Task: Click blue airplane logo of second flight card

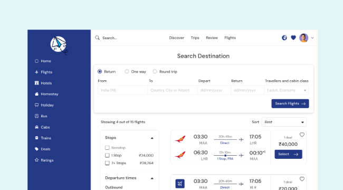Action: click(x=180, y=184)
